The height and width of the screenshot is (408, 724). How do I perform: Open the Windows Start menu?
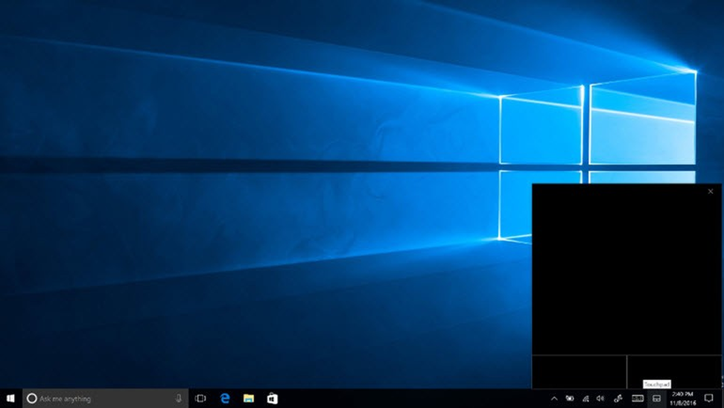click(10, 398)
